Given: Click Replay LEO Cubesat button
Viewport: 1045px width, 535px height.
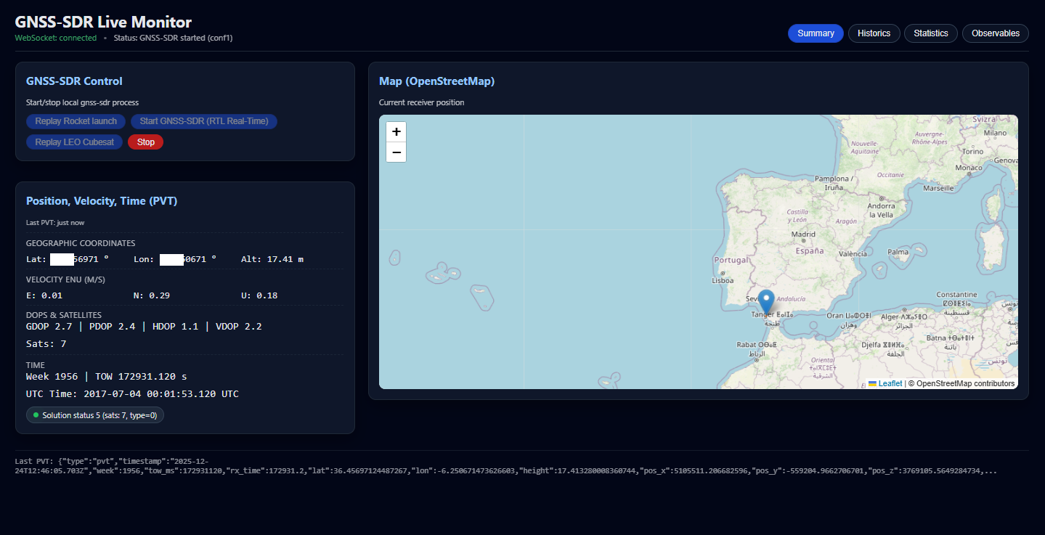Looking at the screenshot, I should tap(74, 142).
